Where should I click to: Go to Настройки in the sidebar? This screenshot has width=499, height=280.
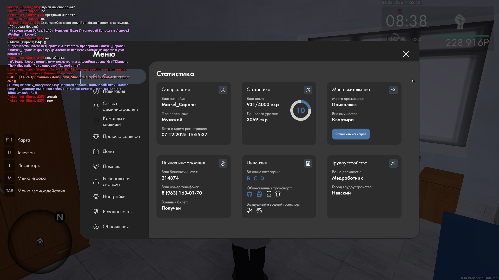114,197
